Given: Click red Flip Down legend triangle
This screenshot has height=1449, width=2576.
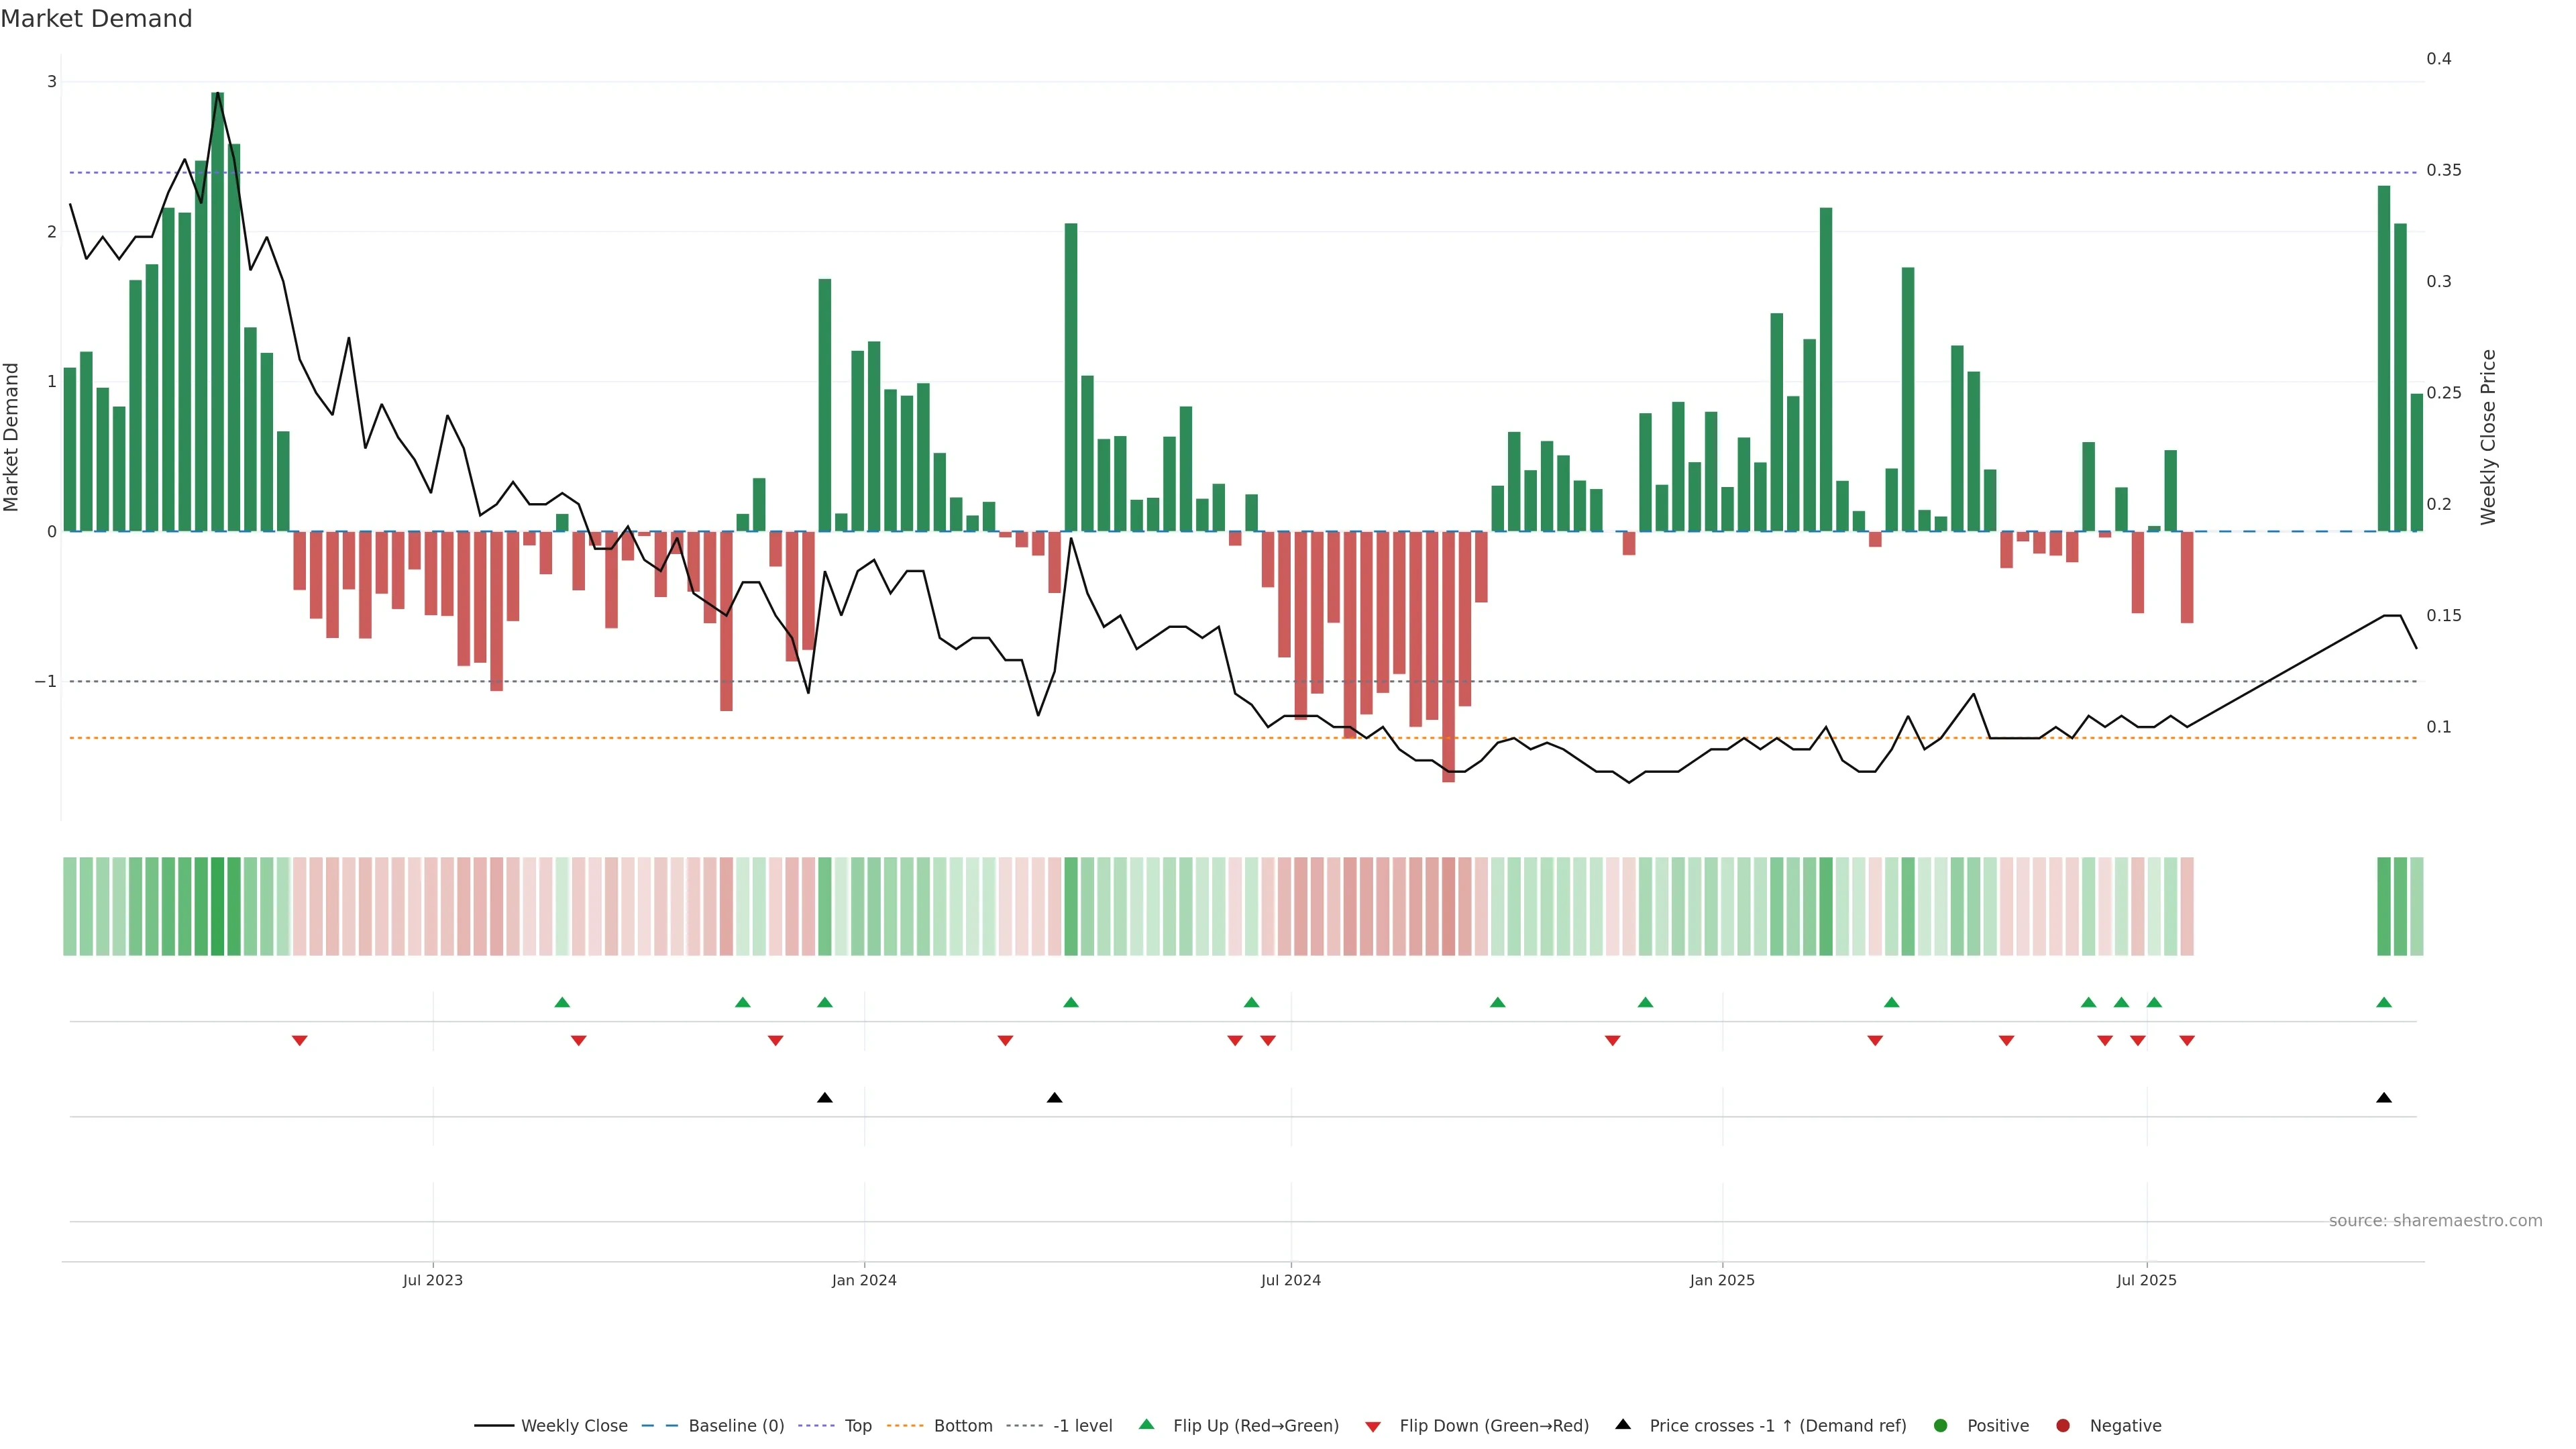Looking at the screenshot, I should pyautogui.click(x=1373, y=1427).
